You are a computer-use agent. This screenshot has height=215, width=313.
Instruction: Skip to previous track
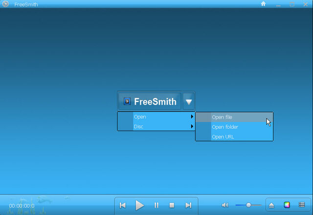(x=123, y=205)
